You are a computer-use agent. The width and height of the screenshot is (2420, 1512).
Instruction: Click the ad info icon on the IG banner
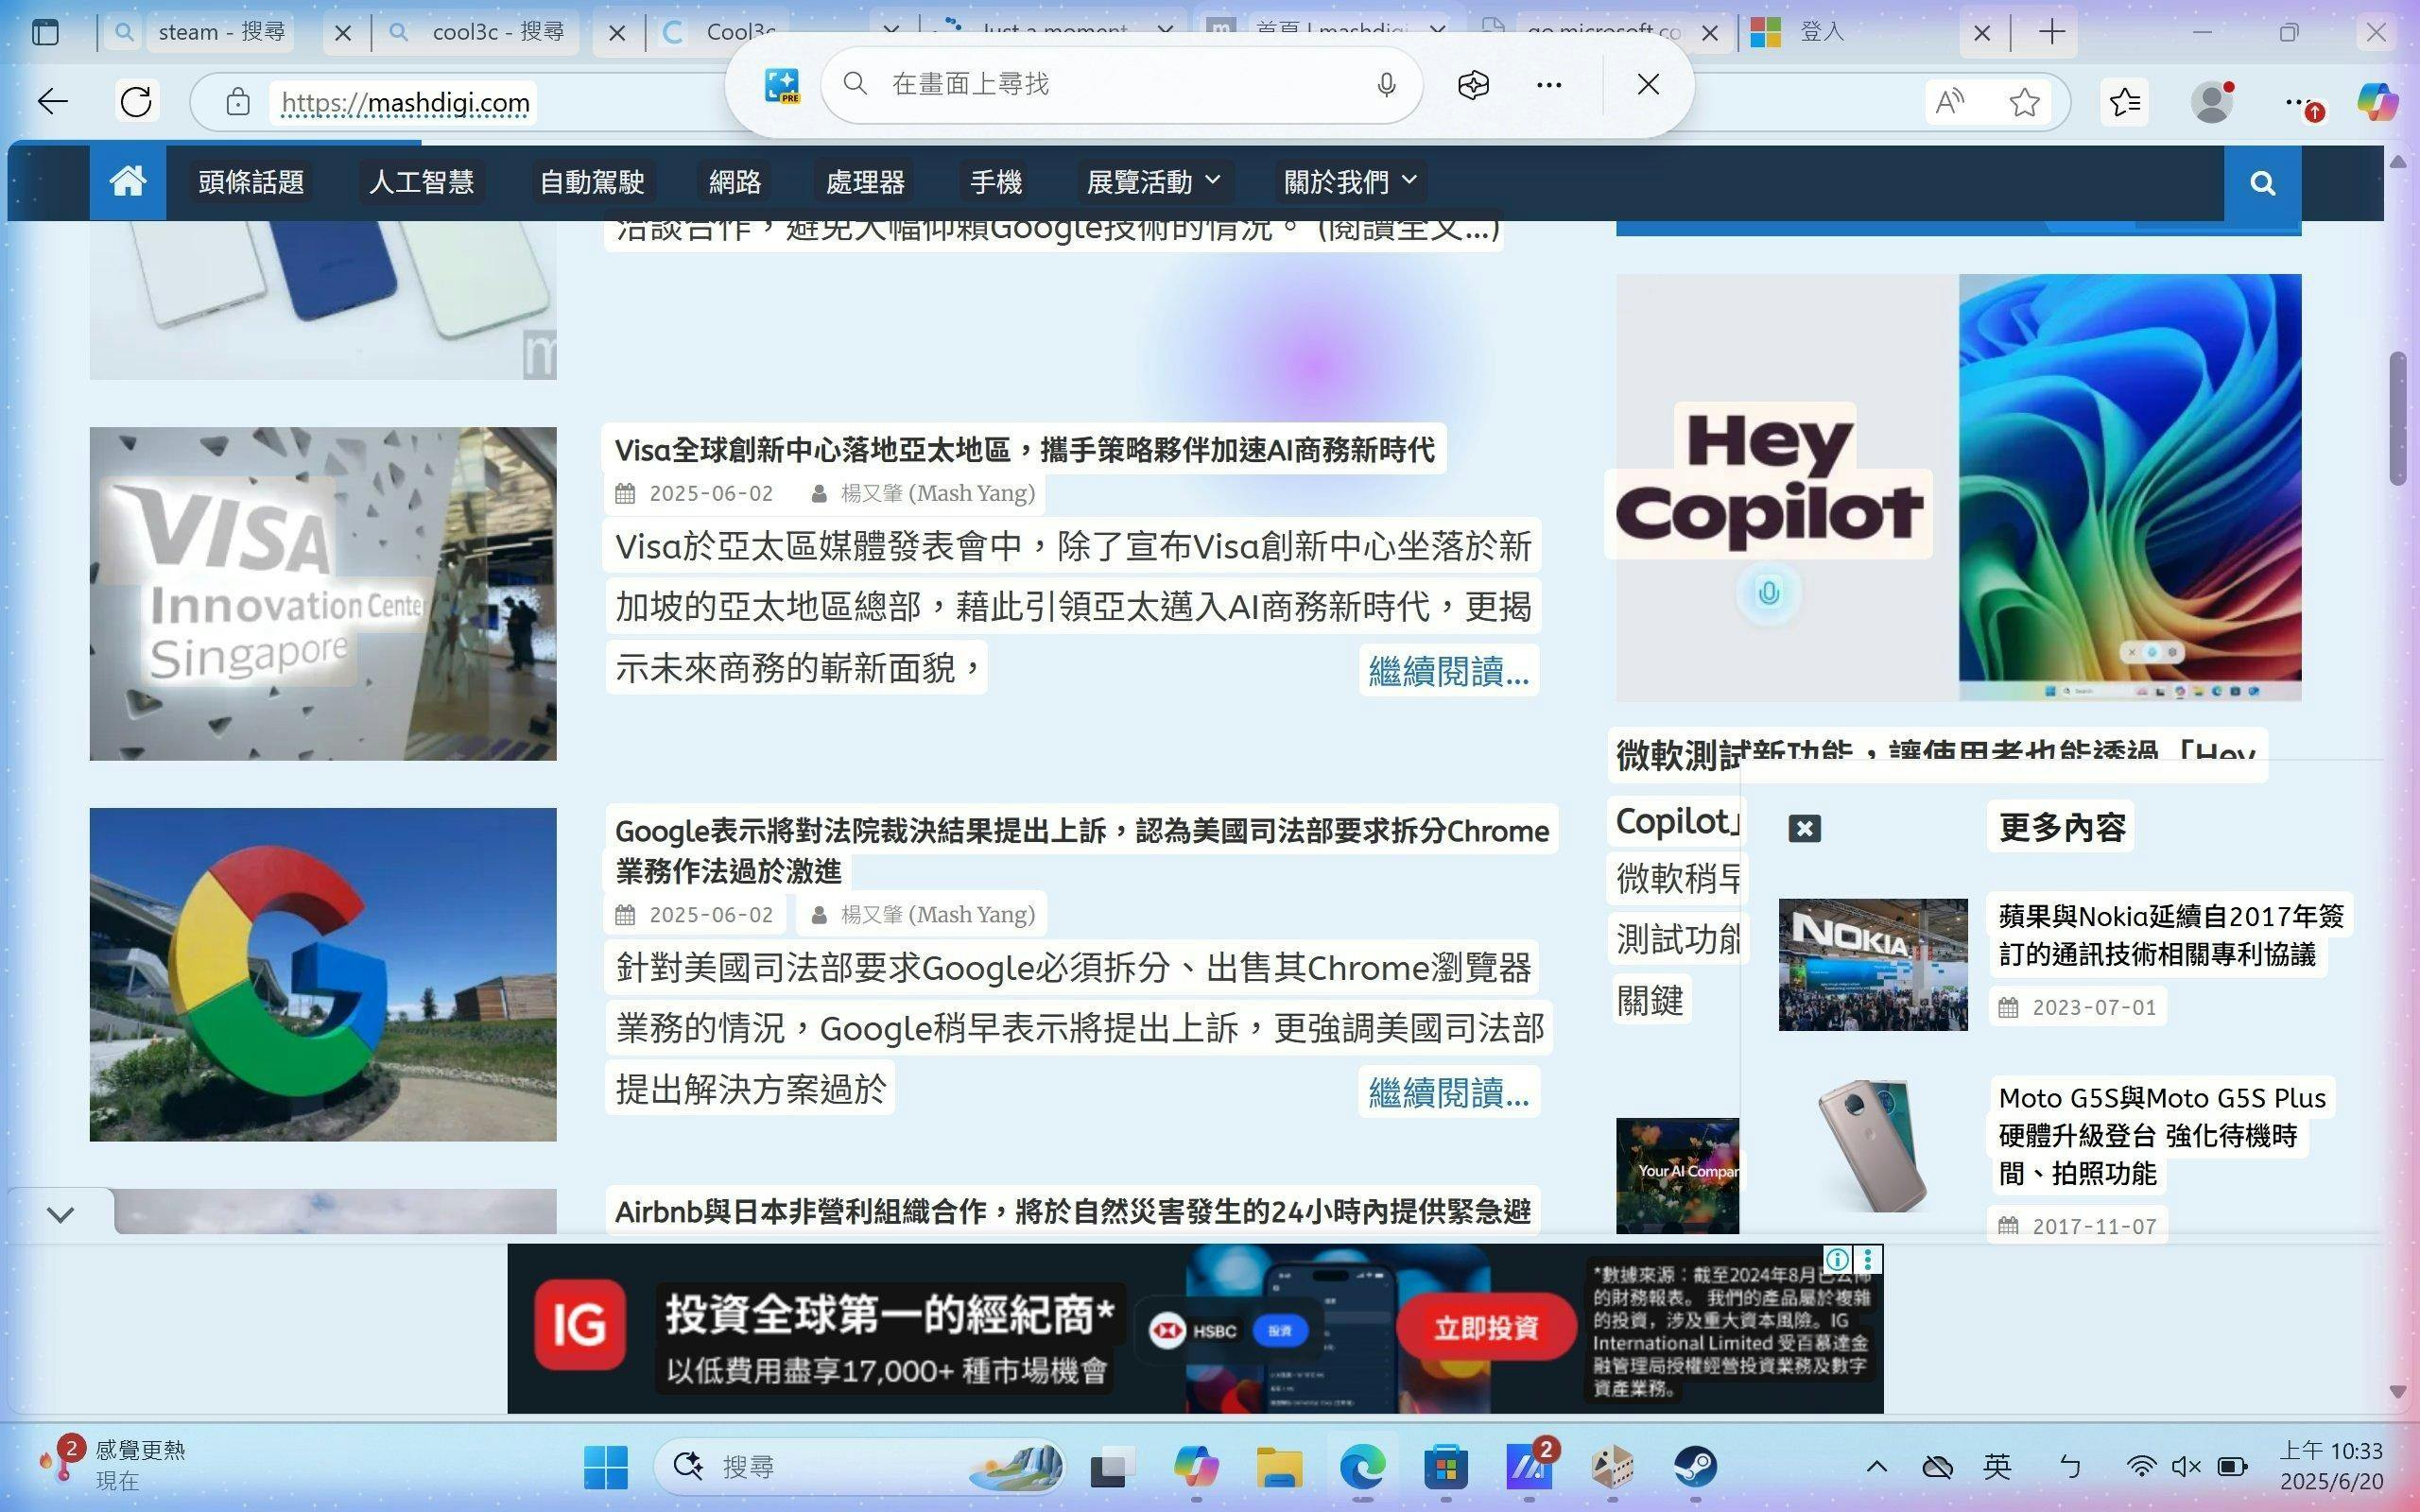tap(1837, 1259)
